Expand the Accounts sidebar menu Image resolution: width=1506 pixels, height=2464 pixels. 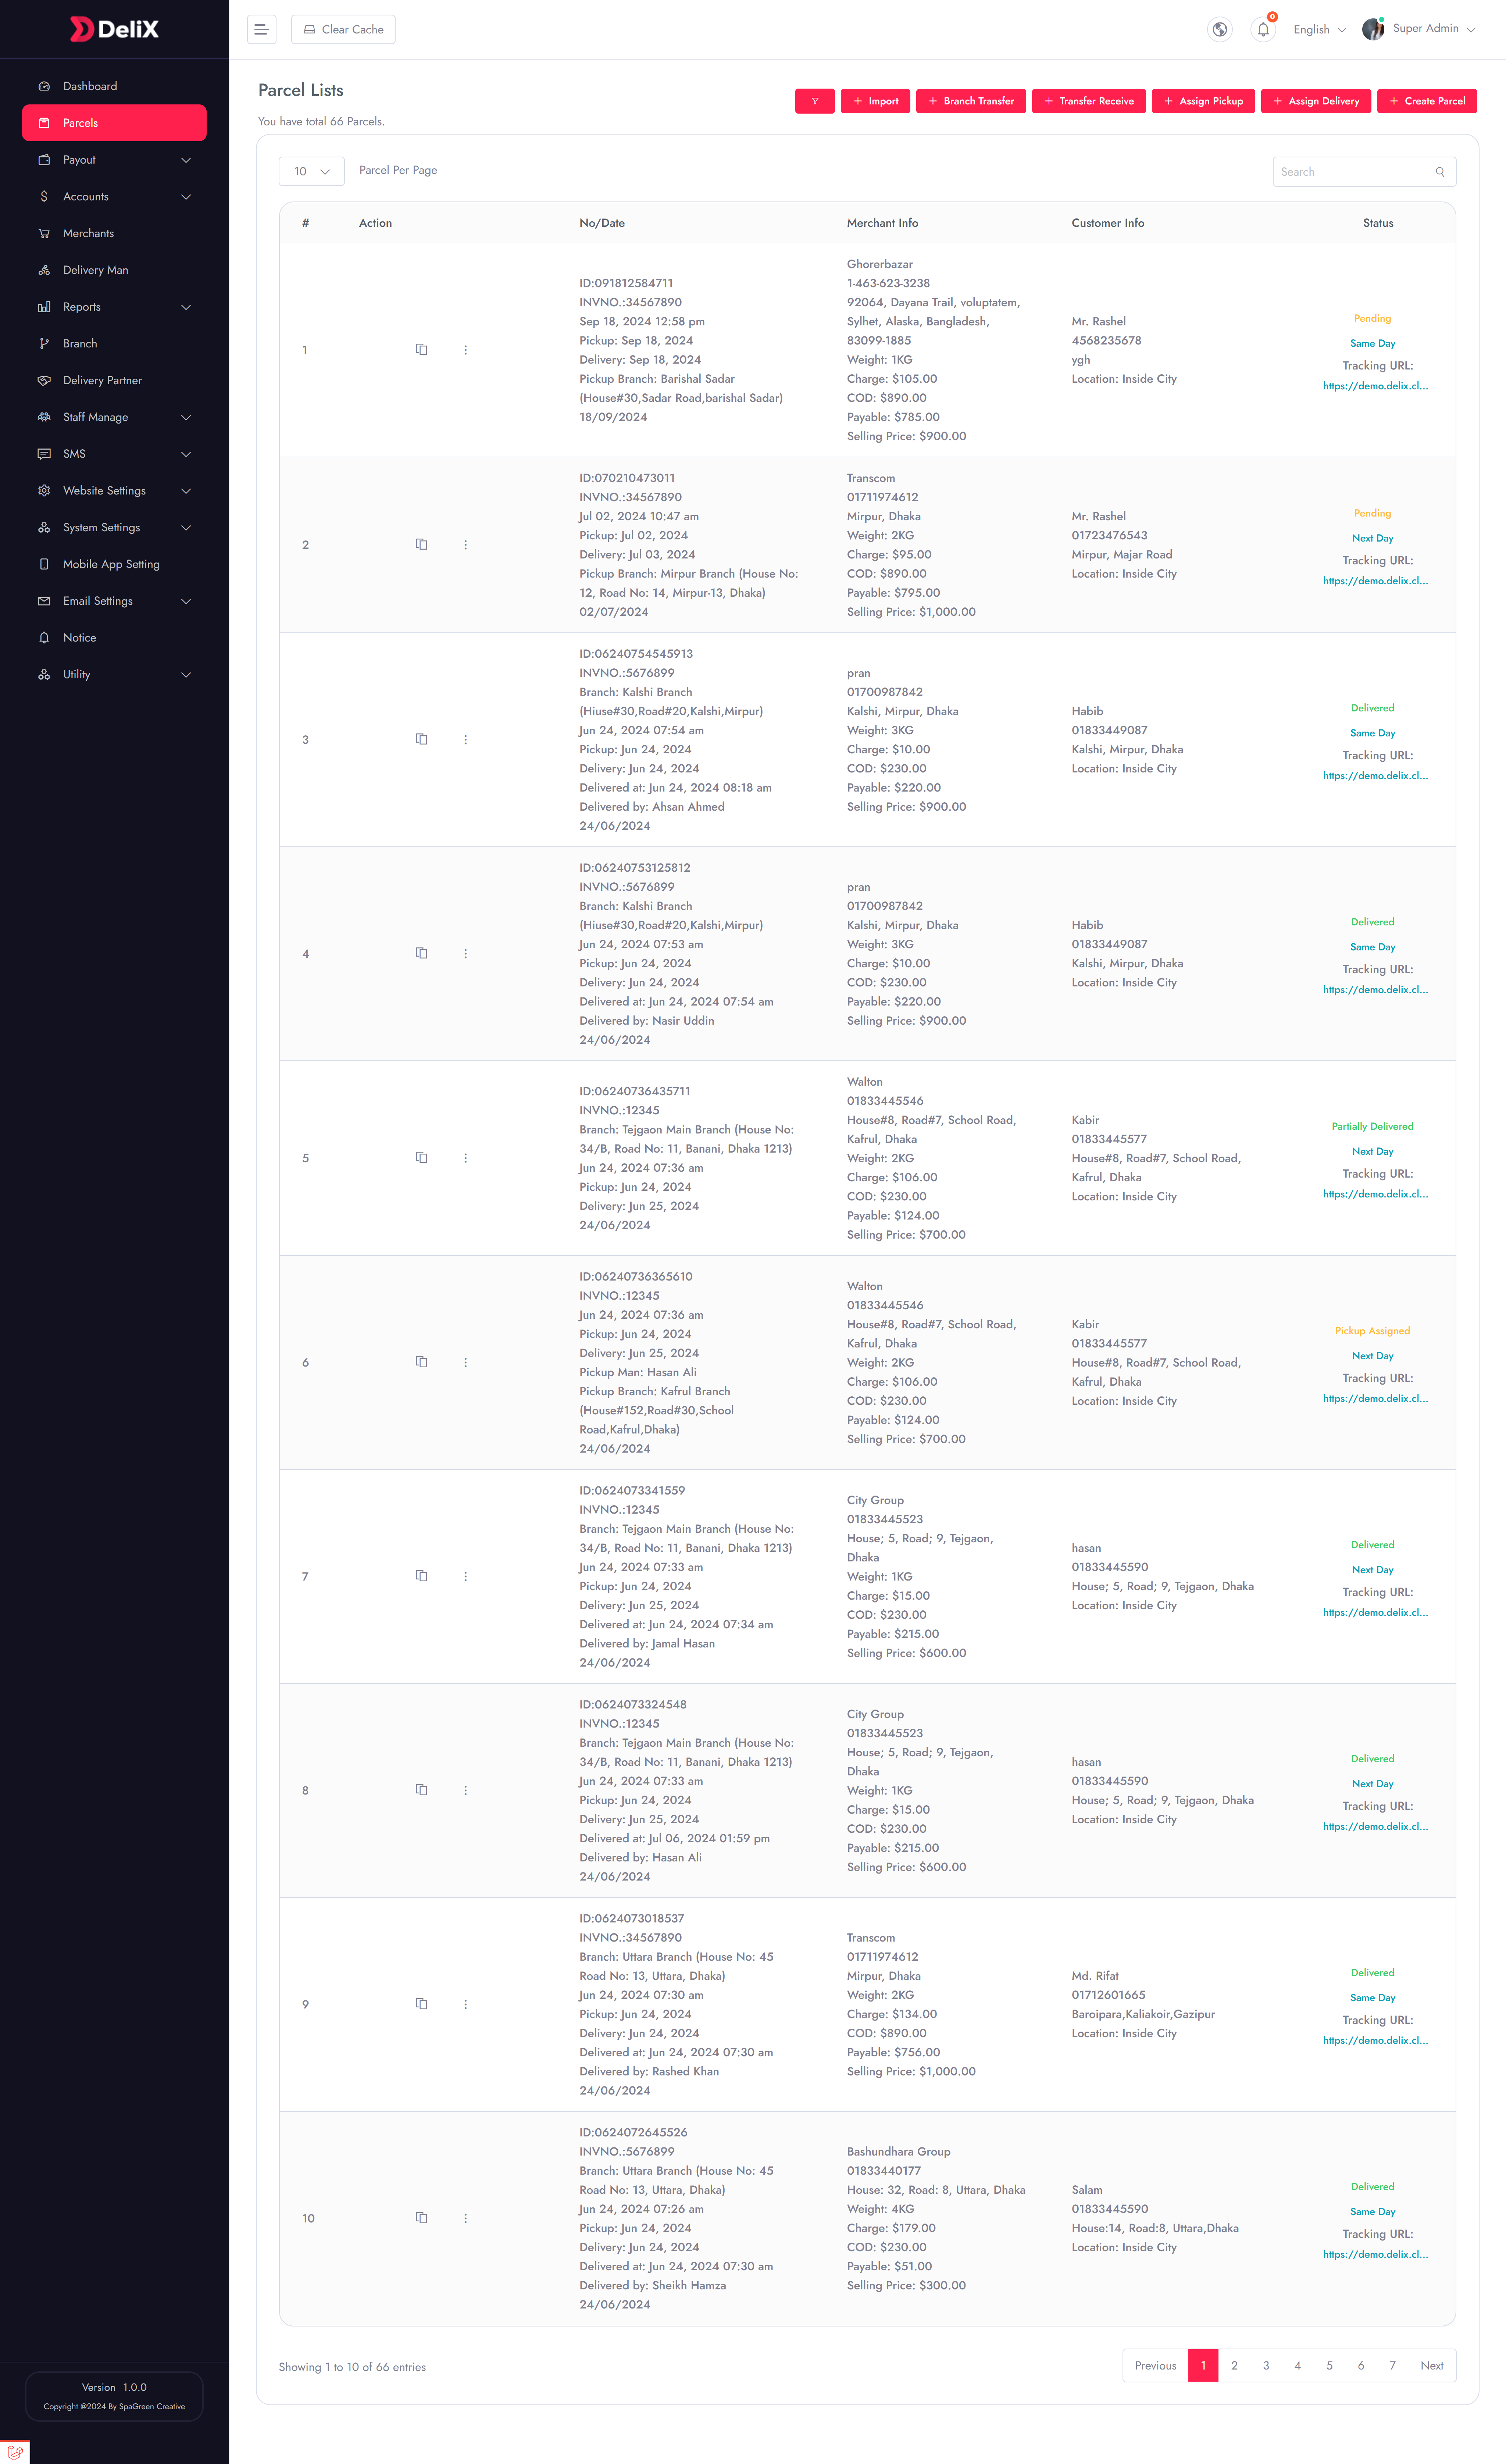[x=114, y=197]
